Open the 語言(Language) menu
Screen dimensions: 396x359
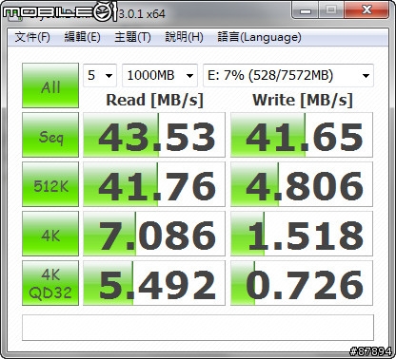click(x=259, y=37)
